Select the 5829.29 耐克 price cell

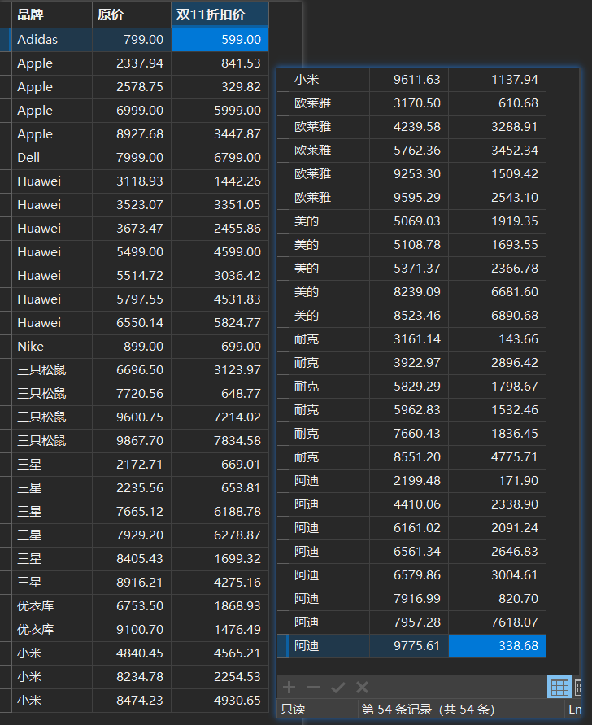point(409,386)
